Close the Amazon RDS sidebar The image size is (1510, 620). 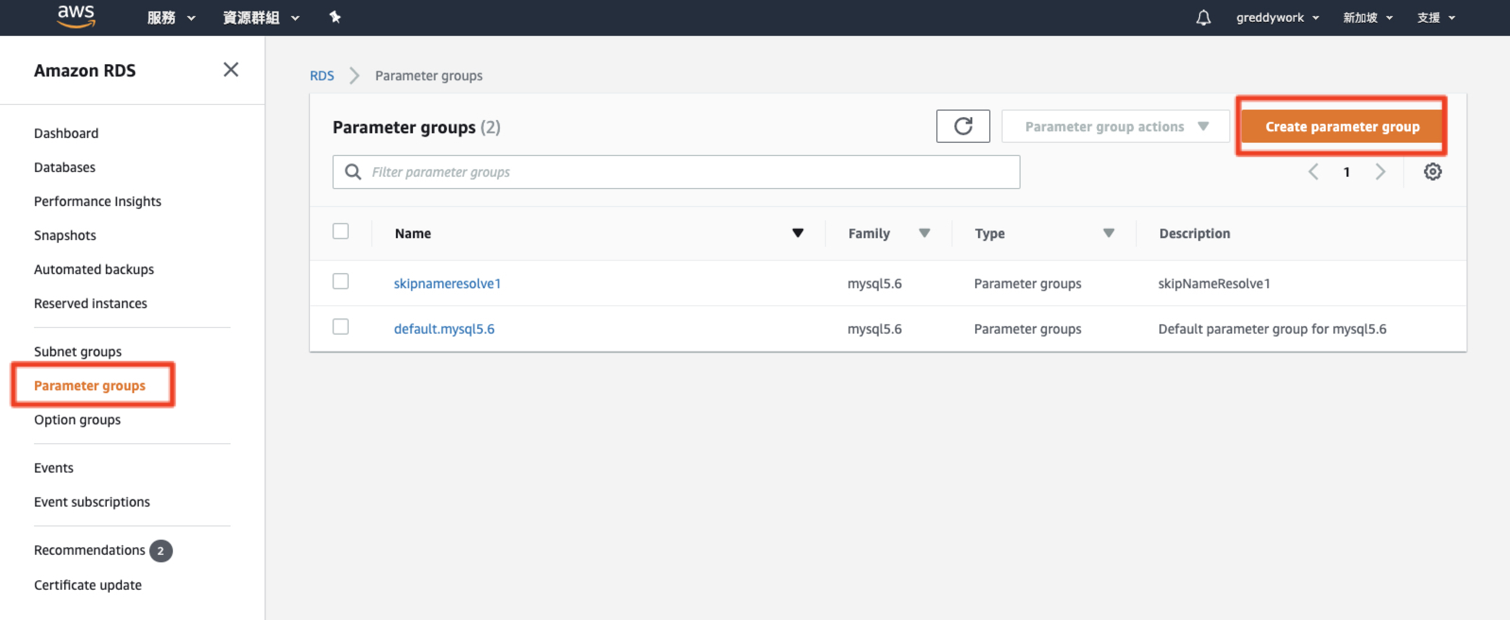click(231, 70)
